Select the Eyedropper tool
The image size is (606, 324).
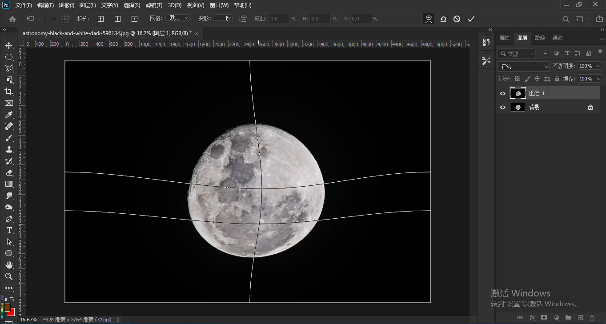(9, 115)
